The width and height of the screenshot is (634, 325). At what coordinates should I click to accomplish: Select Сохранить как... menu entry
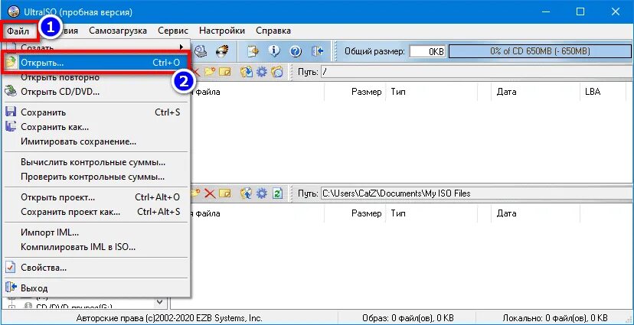click(x=97, y=127)
